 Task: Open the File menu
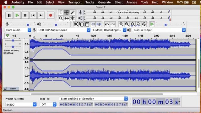(30, 2)
